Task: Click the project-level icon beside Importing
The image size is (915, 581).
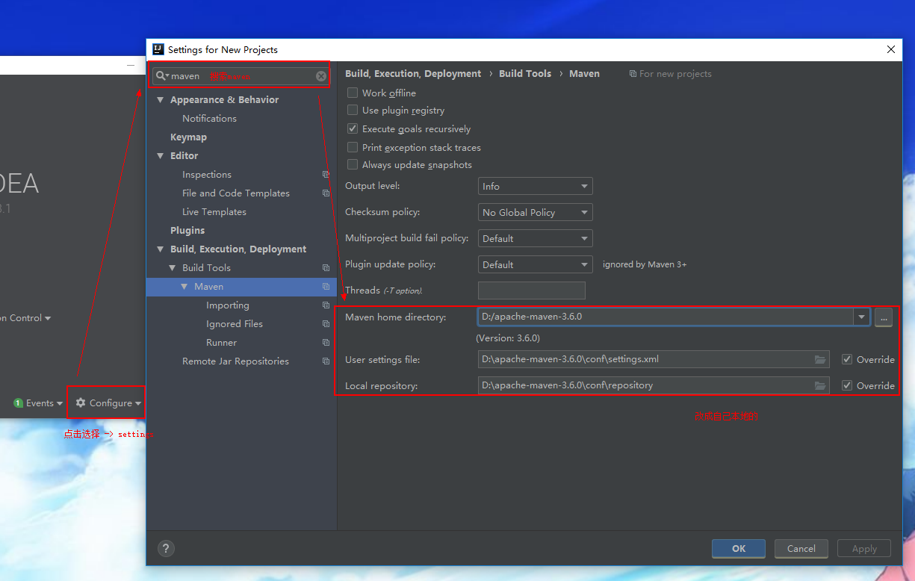Action: click(326, 305)
